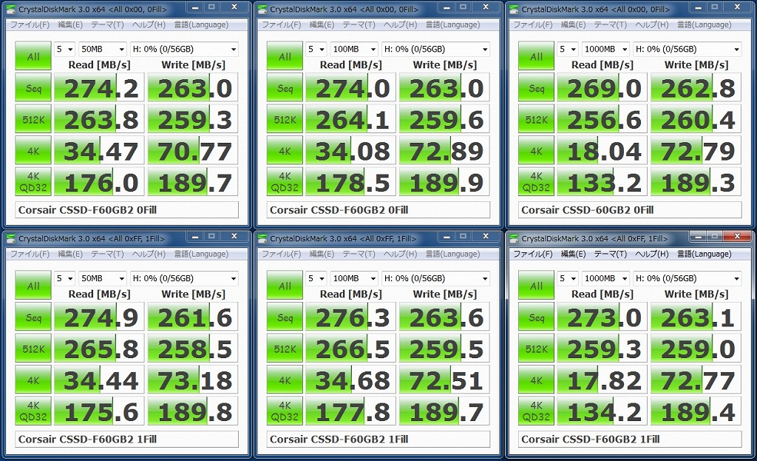This screenshot has height=461, width=757.
Task: Click the CrystalDiskMark title icon in 1Fill 1000MB window
Action: (514, 238)
